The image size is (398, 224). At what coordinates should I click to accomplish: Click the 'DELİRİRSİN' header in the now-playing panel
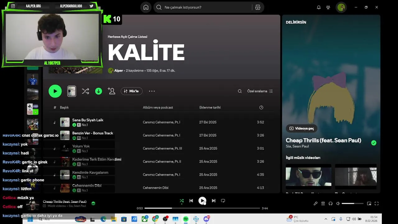(296, 22)
